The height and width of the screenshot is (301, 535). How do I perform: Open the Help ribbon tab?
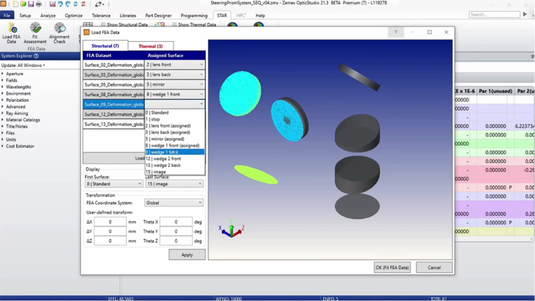click(x=261, y=15)
